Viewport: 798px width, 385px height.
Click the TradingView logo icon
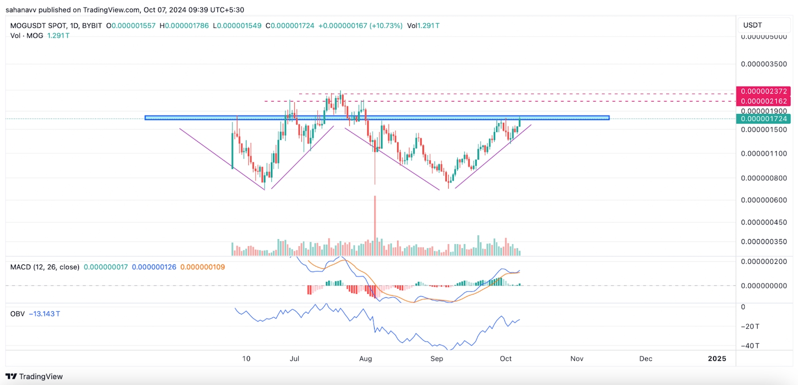pyautogui.click(x=11, y=377)
